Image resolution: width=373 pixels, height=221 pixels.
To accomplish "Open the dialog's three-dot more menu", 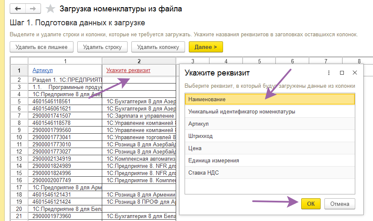I will [x=329, y=73].
